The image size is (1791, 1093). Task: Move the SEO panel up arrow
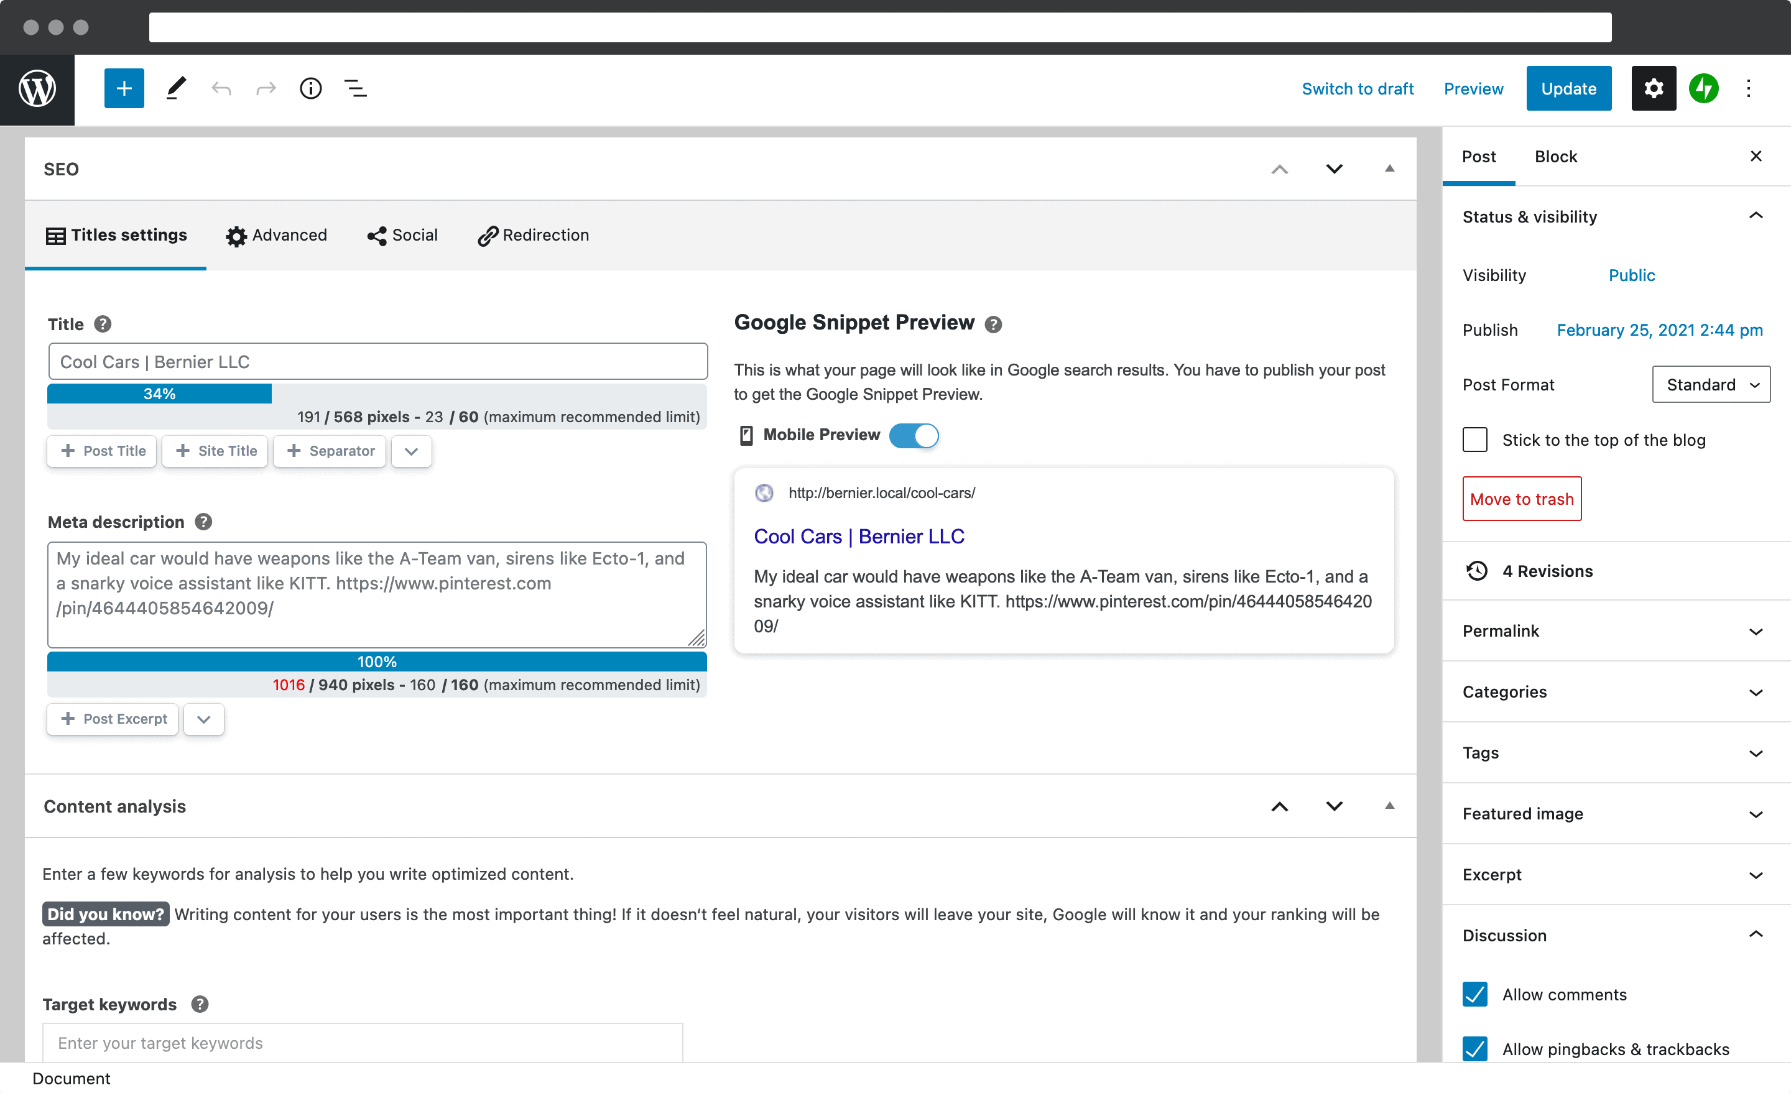(1279, 169)
